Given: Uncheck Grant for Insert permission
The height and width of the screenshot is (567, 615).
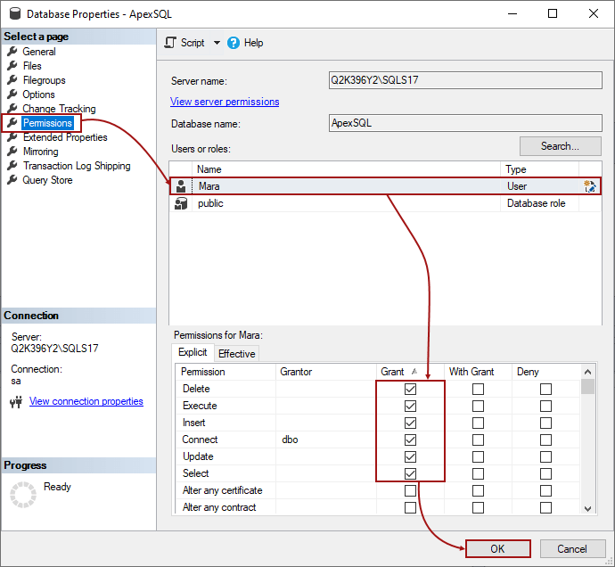Looking at the screenshot, I should tap(410, 423).
